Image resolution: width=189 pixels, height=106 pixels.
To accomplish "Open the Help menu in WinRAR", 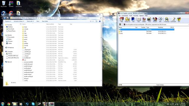I will (x=146, y=16).
